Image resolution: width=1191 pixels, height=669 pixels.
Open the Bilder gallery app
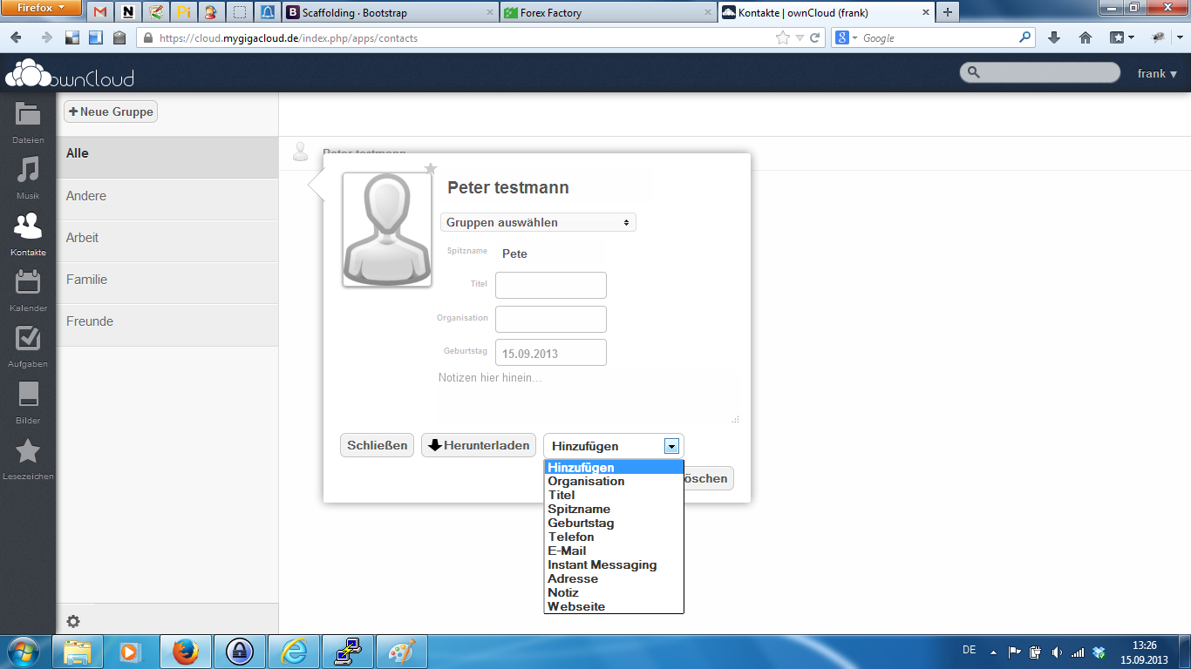[28, 402]
